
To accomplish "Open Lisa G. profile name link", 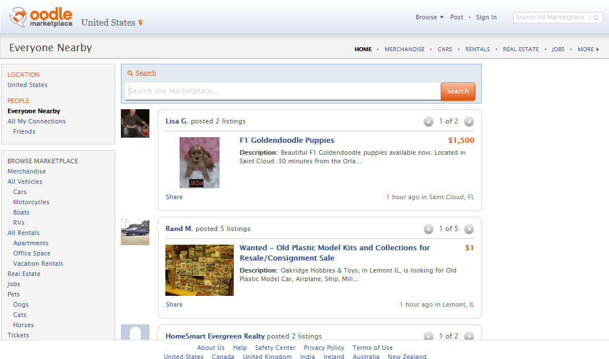I will (177, 121).
